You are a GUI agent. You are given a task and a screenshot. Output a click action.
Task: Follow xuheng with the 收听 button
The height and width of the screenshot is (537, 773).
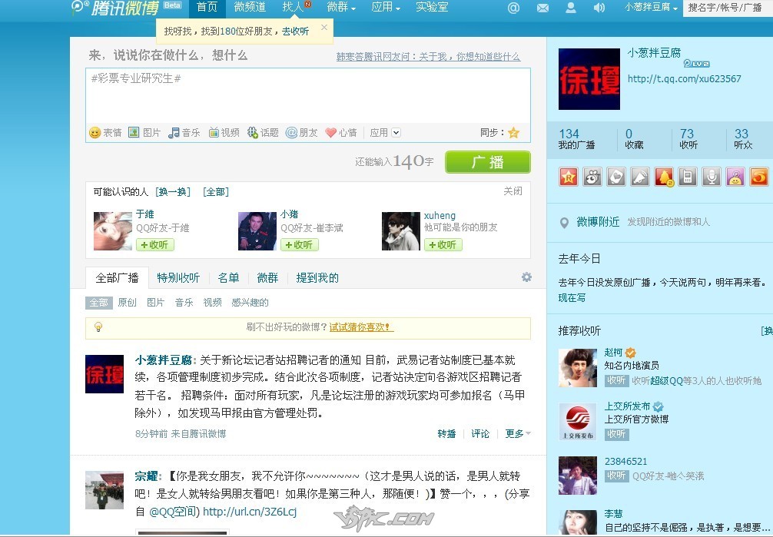click(443, 244)
